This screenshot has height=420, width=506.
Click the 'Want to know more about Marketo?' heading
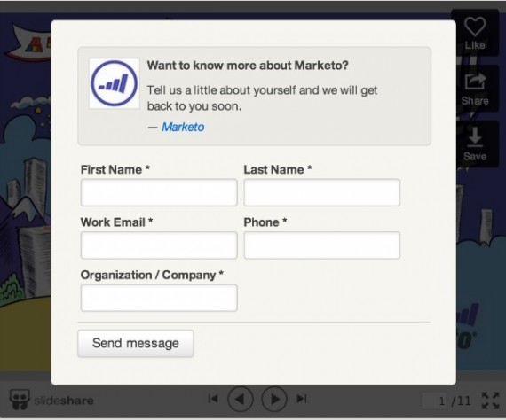pos(248,66)
